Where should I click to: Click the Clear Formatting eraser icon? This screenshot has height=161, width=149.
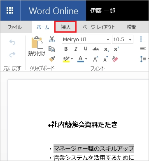coord(115,59)
